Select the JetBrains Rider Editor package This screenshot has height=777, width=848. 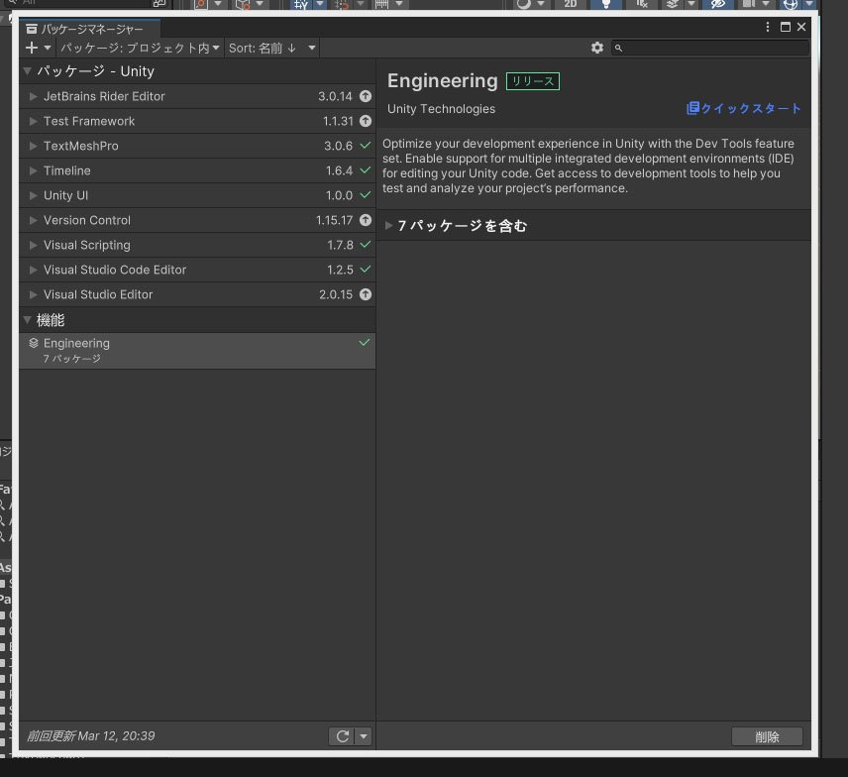tap(197, 96)
